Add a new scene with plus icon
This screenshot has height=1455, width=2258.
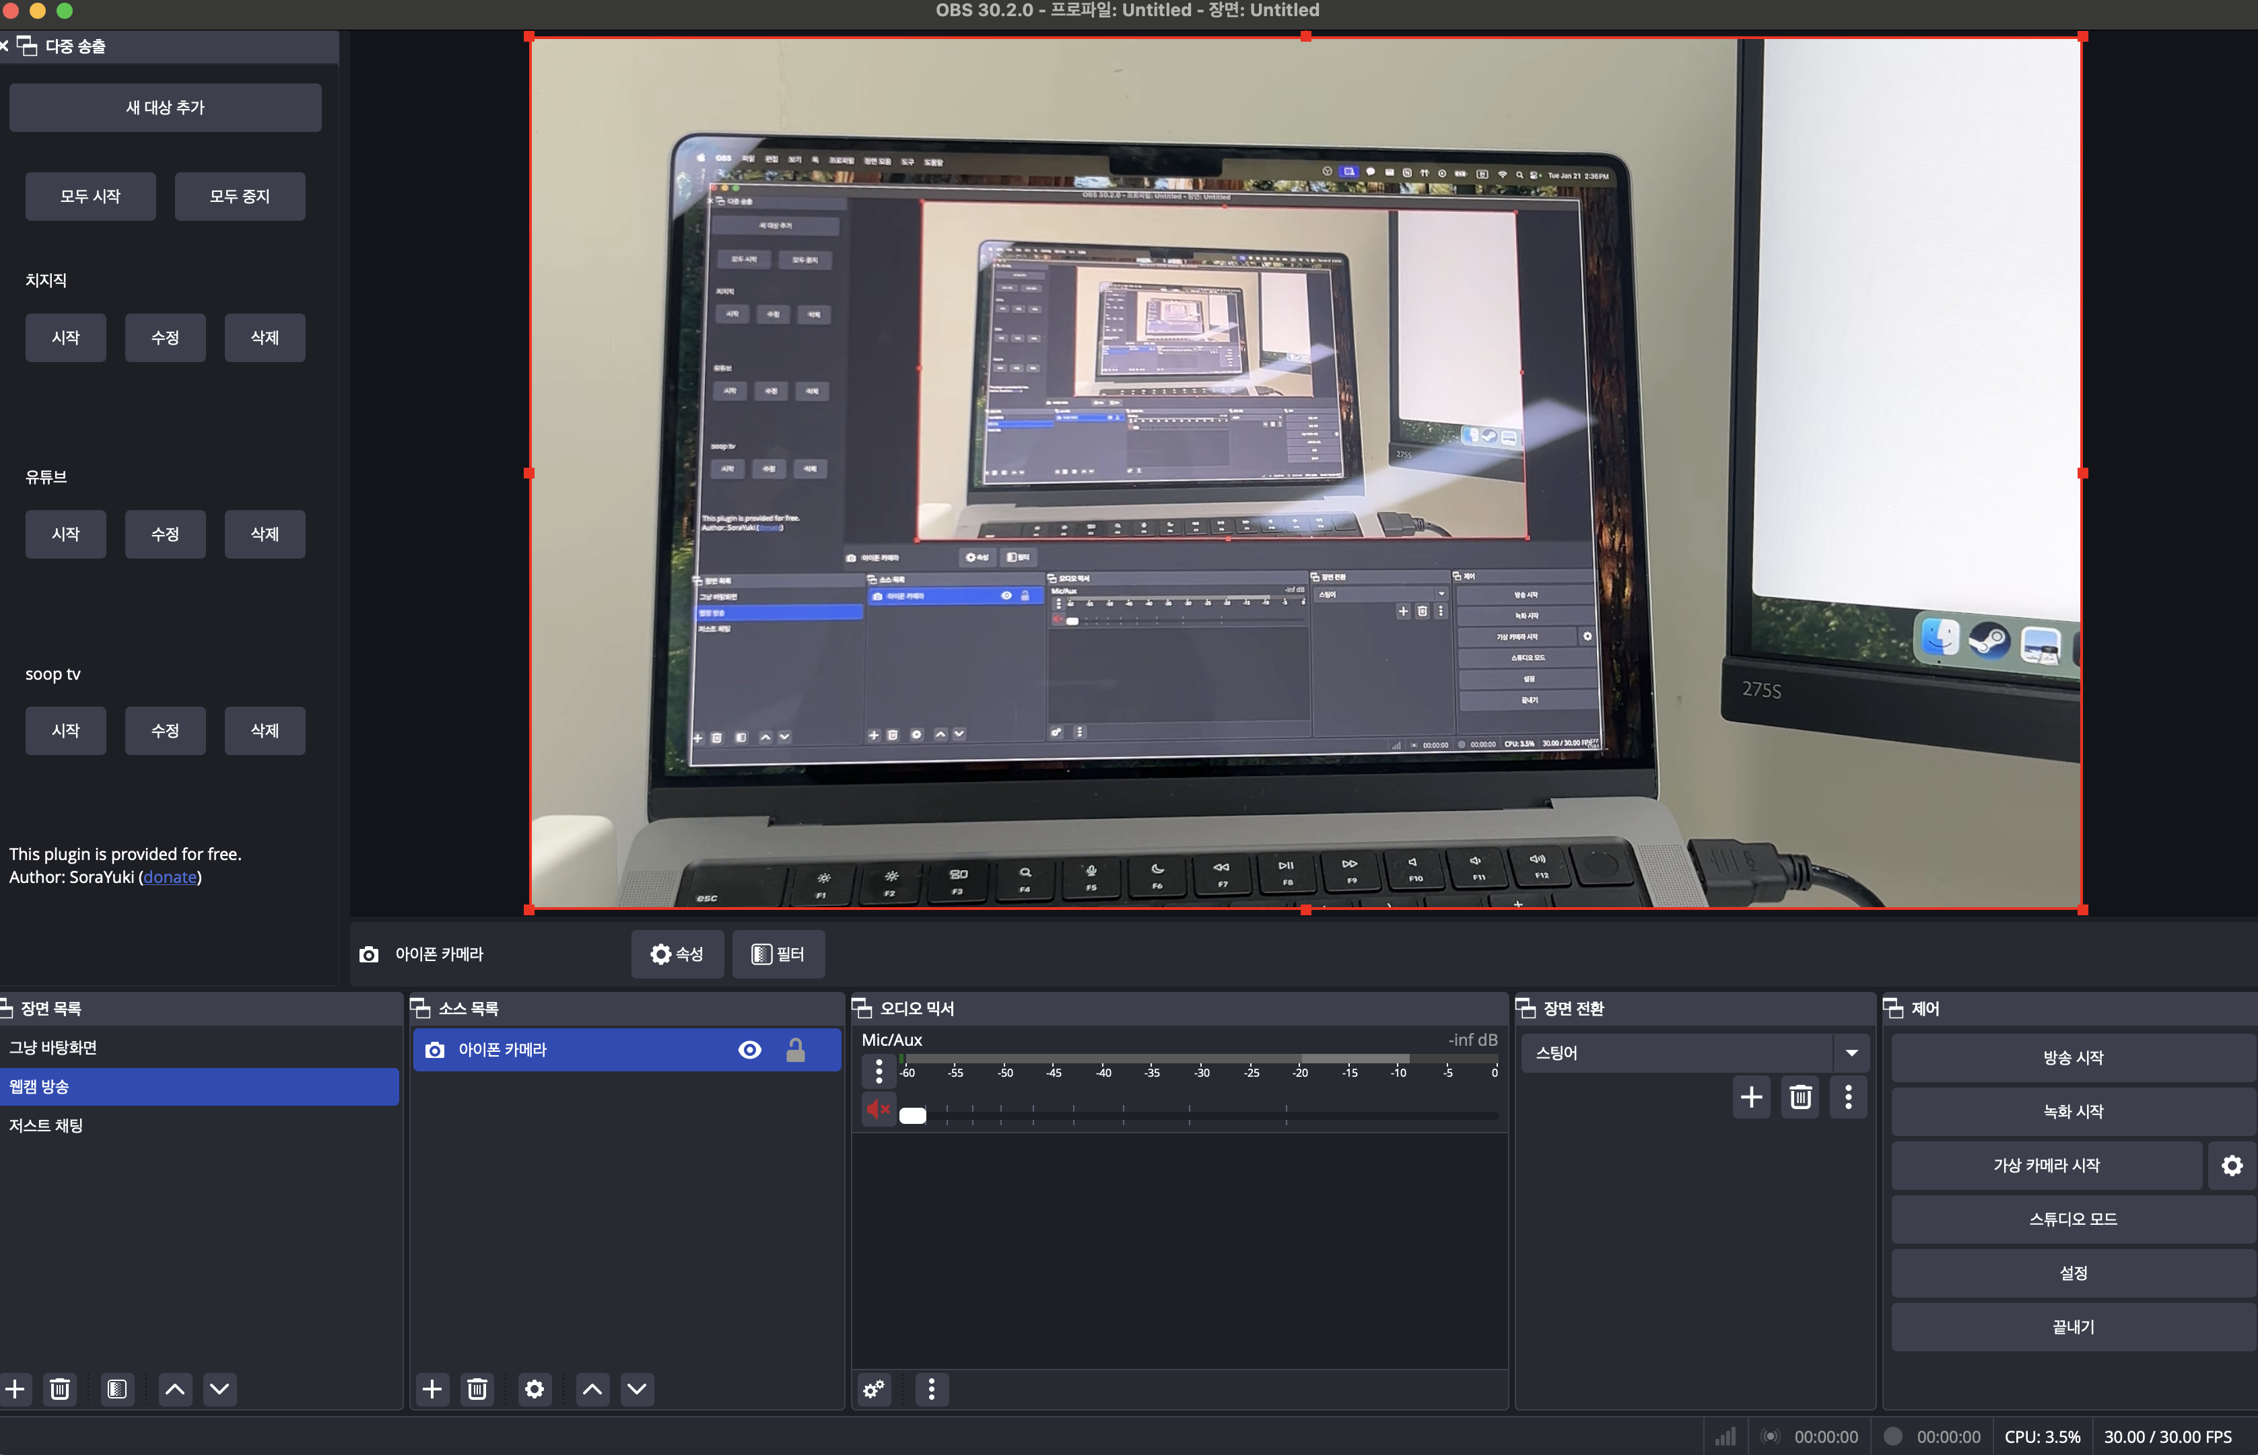click(15, 1389)
